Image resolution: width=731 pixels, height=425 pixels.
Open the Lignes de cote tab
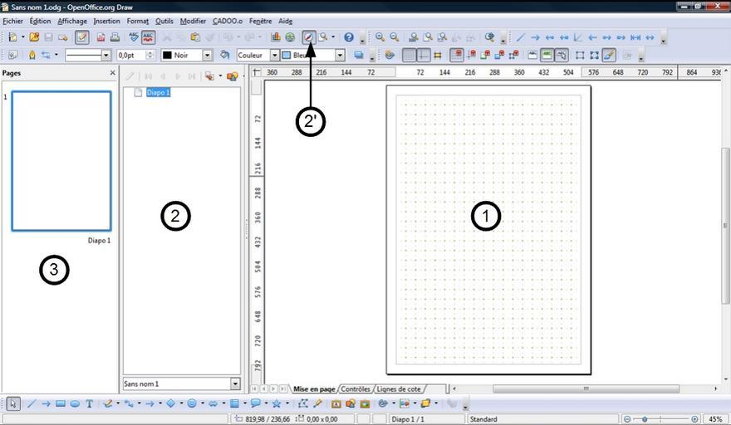pyautogui.click(x=399, y=388)
